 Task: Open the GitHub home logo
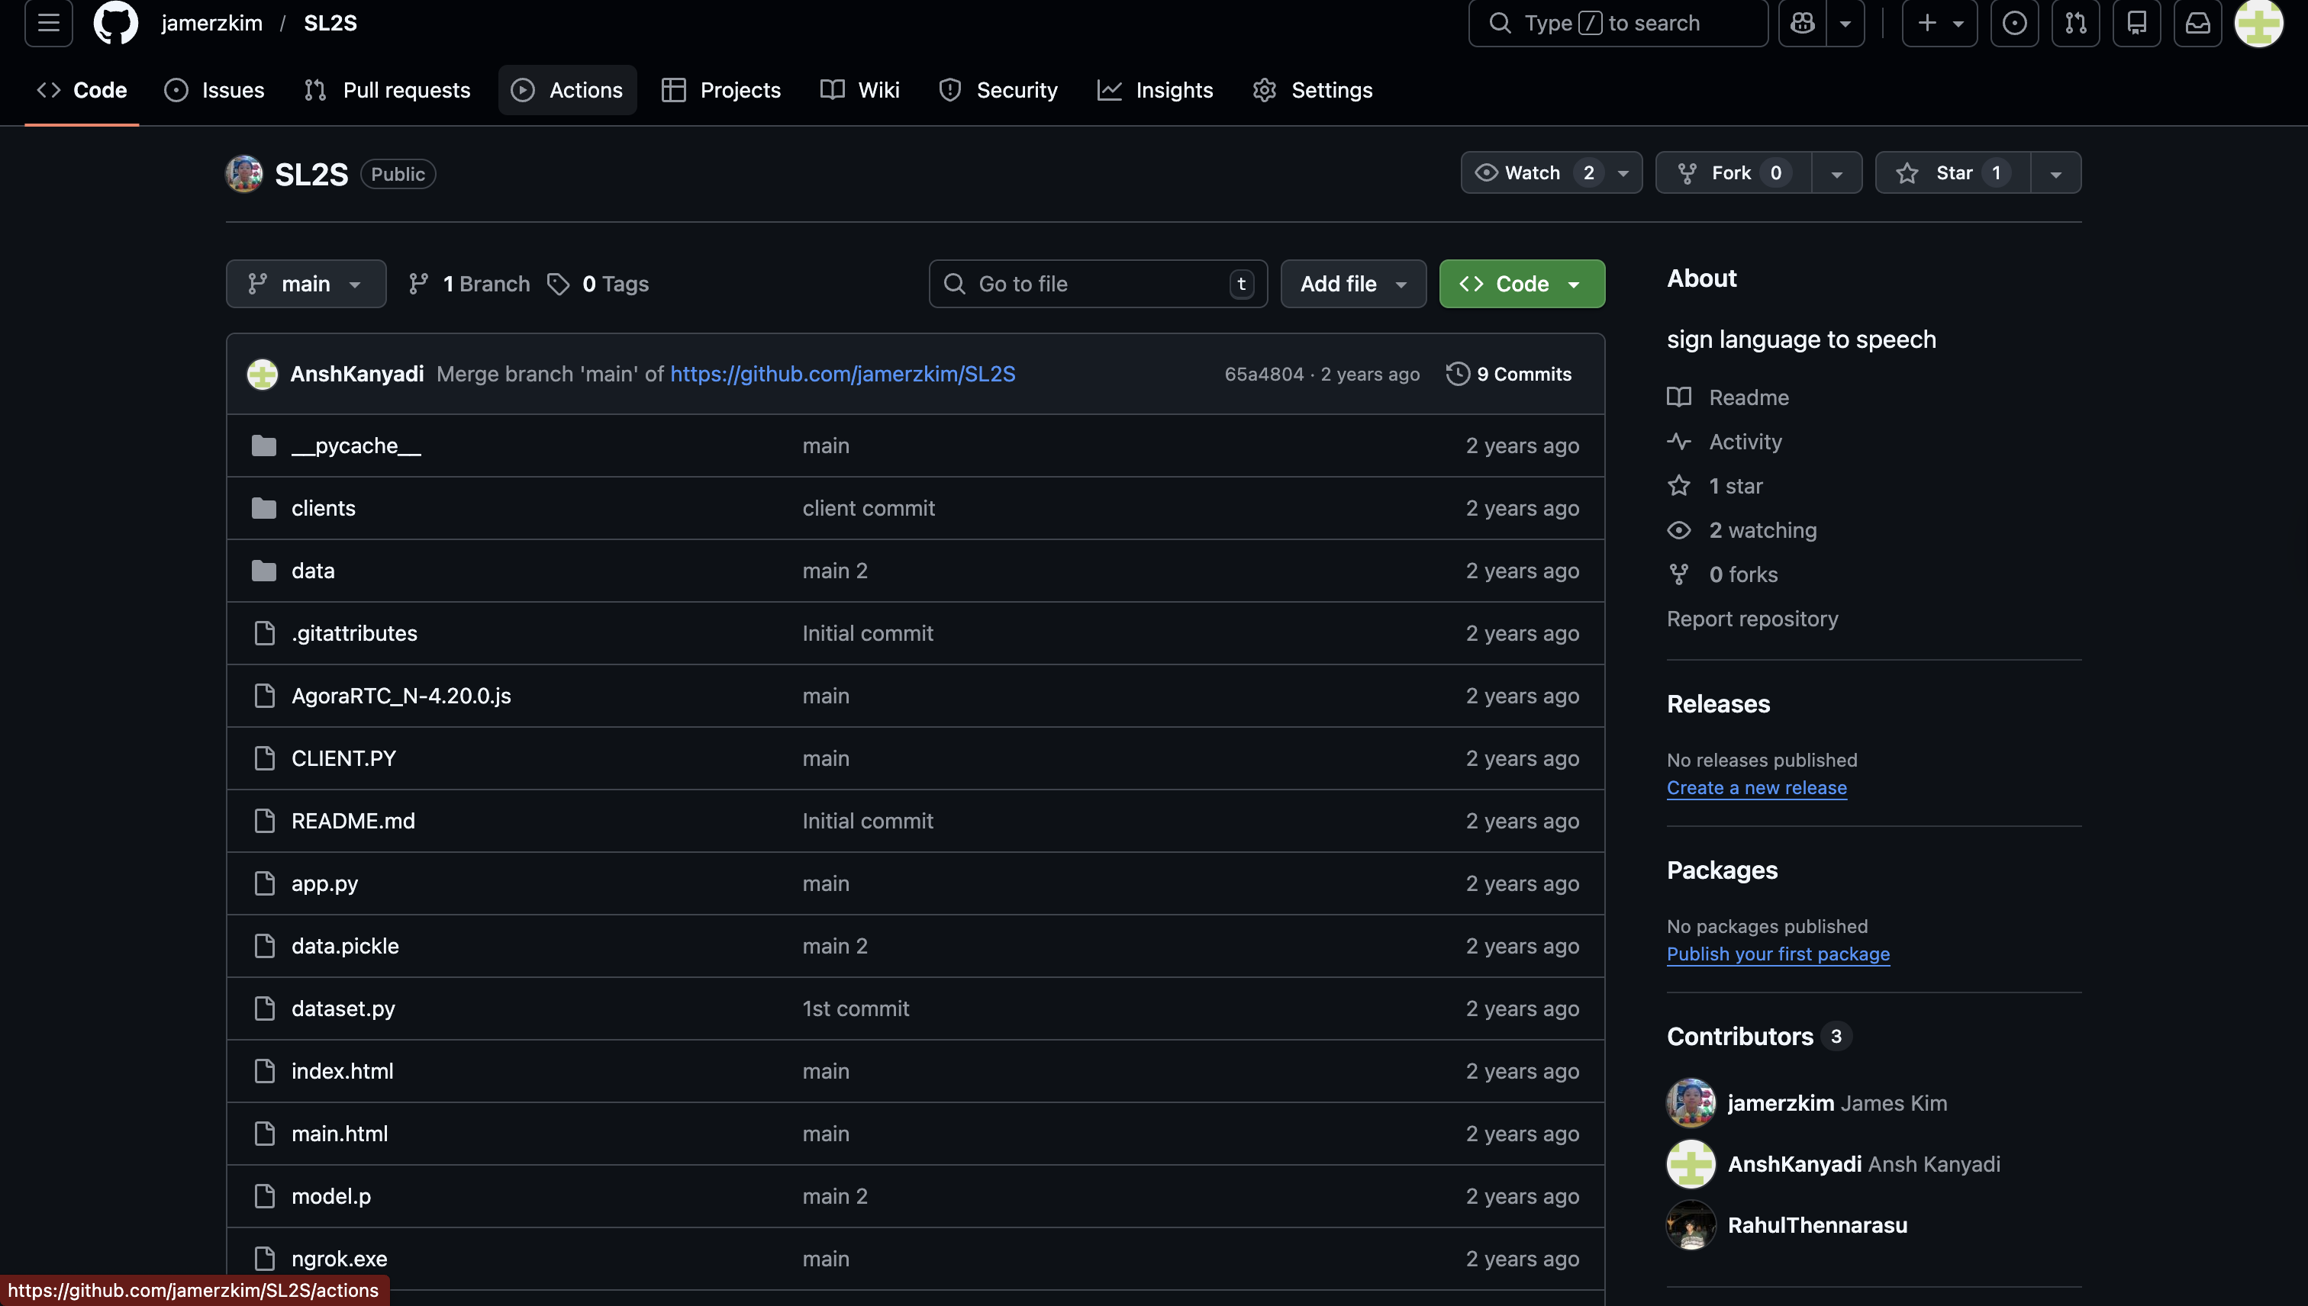[116, 22]
